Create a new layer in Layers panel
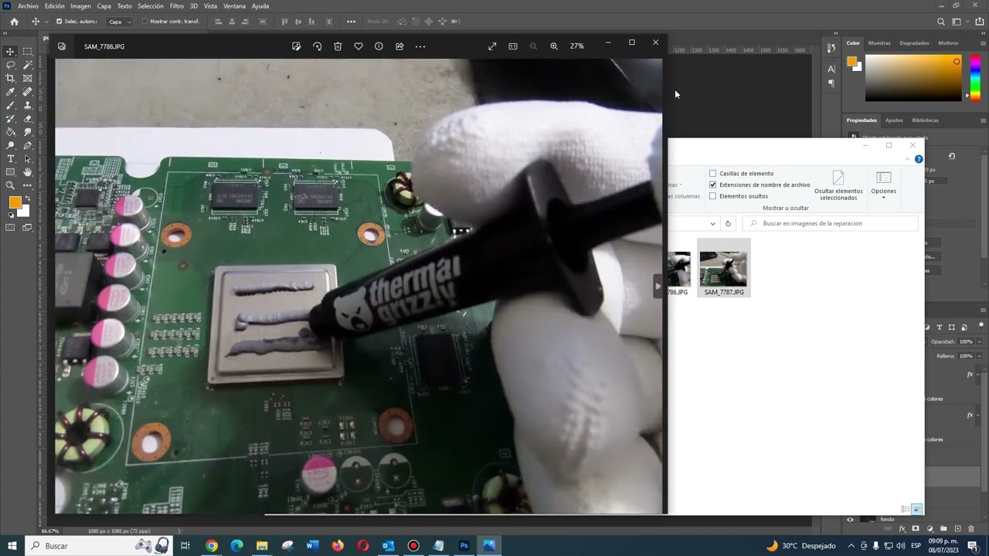The image size is (989, 556). pyautogui.click(x=957, y=529)
